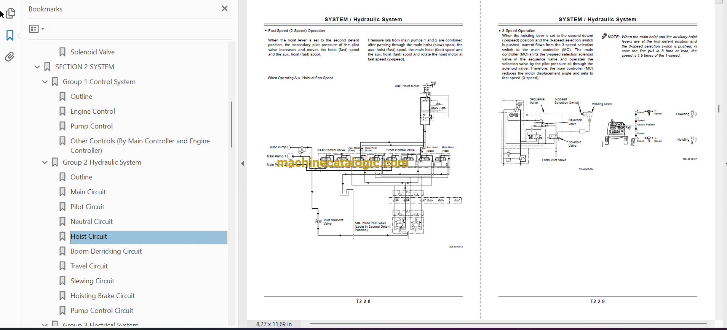The height and width of the screenshot is (330, 727).
Task: Open the Slewing Circuit bookmark
Action: 92,281
